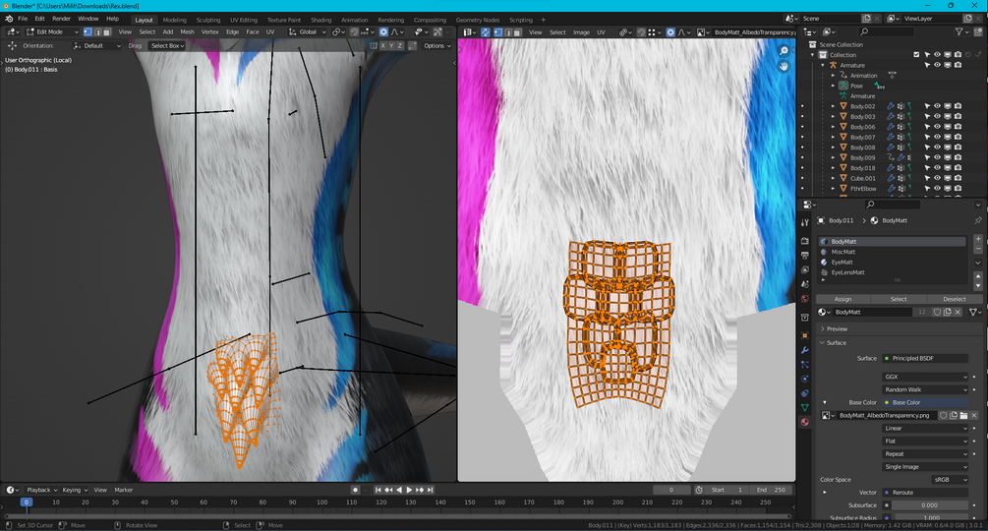Toggle X axis mirror in 3D viewport
The height and width of the screenshot is (531, 988).
click(382, 45)
